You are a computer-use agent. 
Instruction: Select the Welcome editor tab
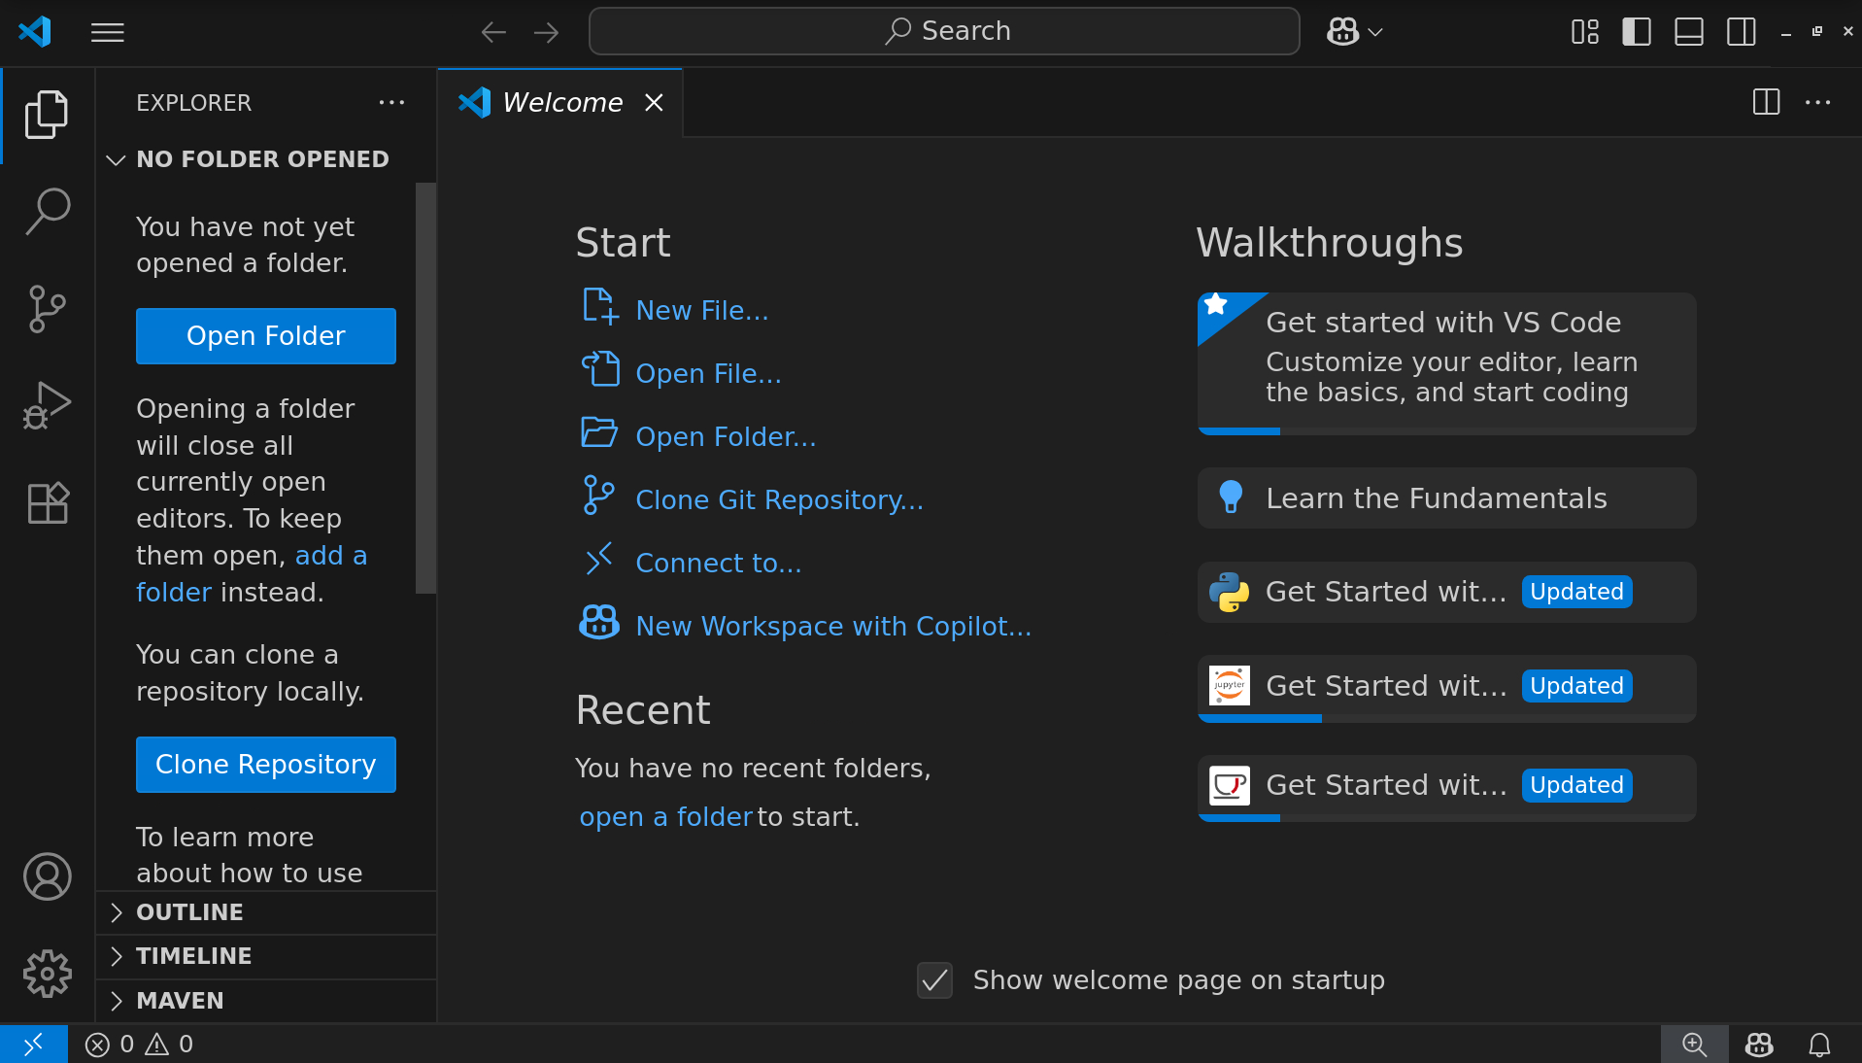point(561,103)
